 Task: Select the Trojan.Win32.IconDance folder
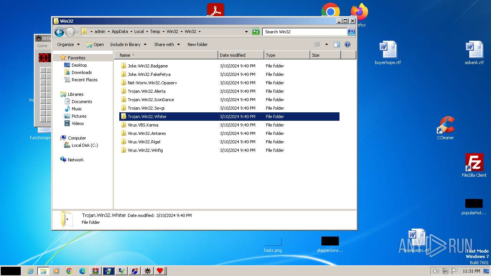[229, 100]
